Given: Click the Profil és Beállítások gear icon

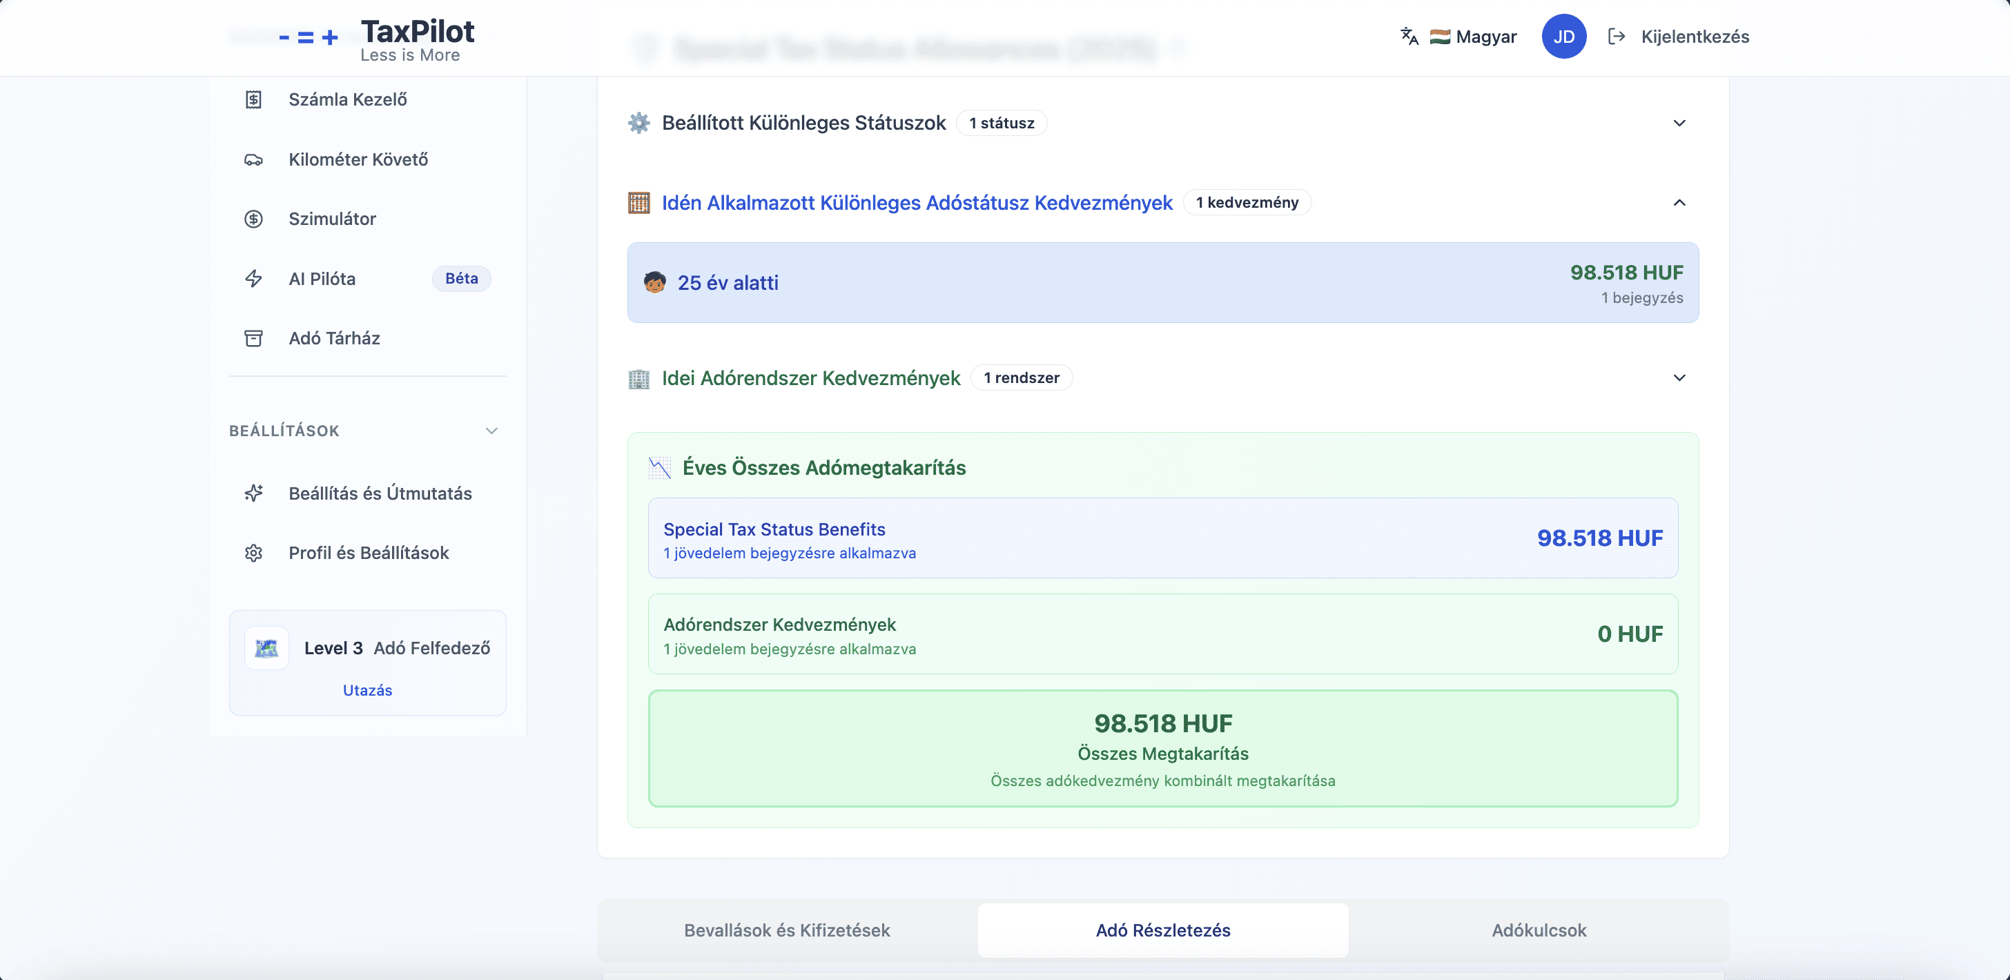Looking at the screenshot, I should point(253,553).
